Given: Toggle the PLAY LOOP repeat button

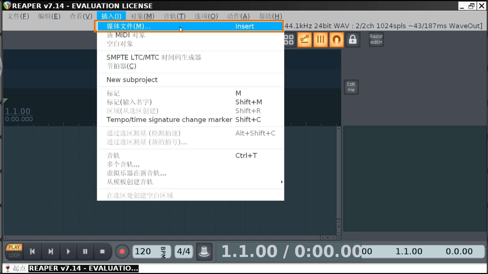Looking at the screenshot, I should point(14,251).
